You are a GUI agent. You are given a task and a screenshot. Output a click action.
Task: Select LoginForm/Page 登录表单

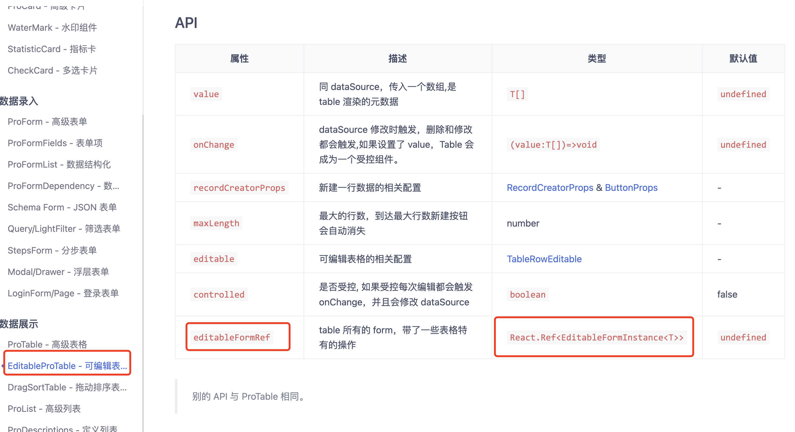point(63,293)
